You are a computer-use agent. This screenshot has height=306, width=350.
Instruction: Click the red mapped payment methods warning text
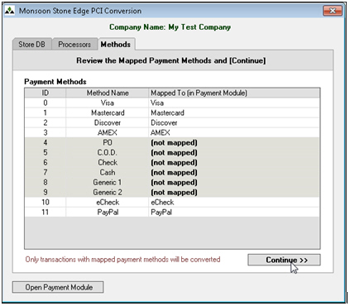122,260
